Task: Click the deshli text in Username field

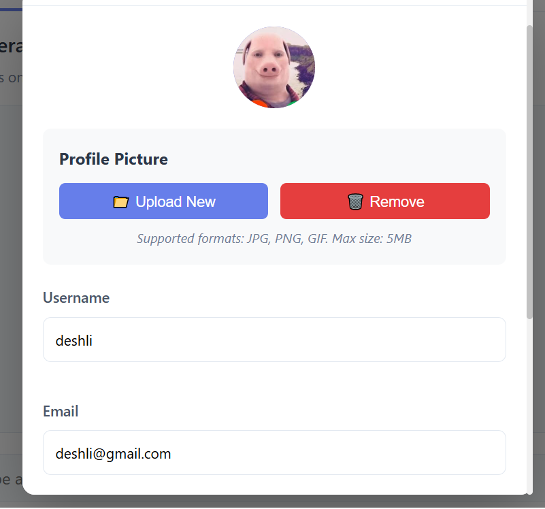Action: 73,340
